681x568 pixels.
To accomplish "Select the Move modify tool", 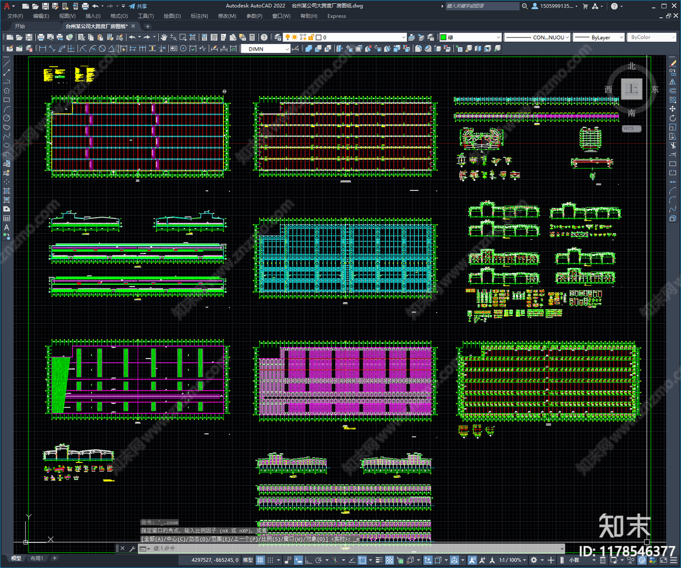I will point(672,109).
